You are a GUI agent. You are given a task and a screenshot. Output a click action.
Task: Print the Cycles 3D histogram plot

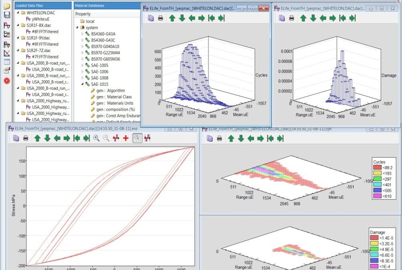[x=160, y=18]
